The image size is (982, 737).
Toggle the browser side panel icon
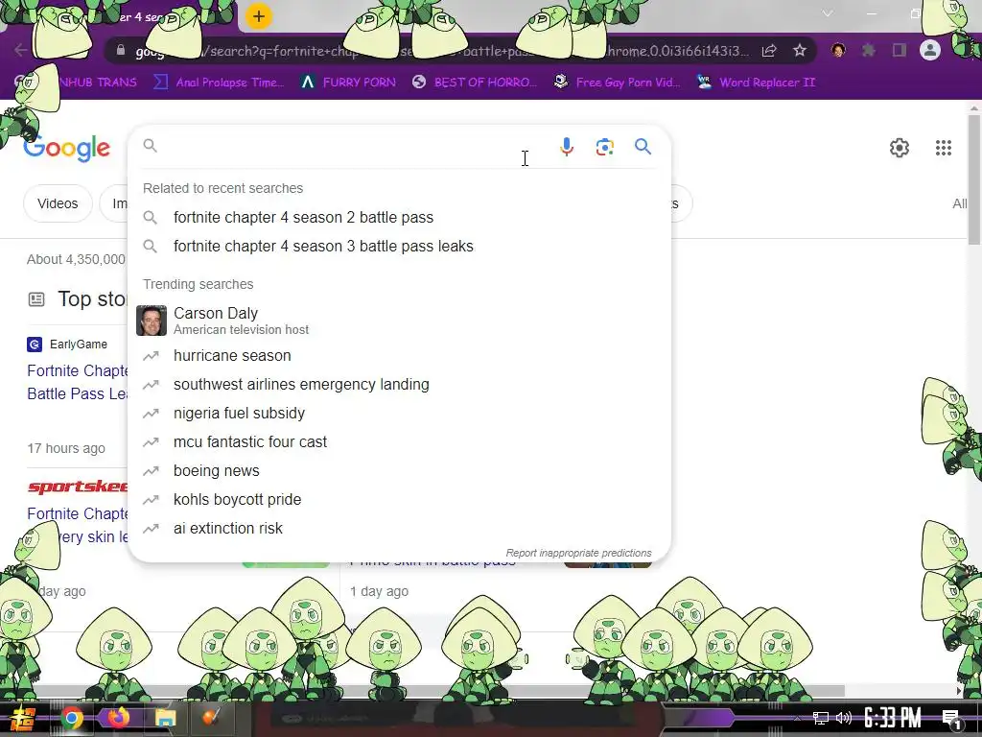899,50
